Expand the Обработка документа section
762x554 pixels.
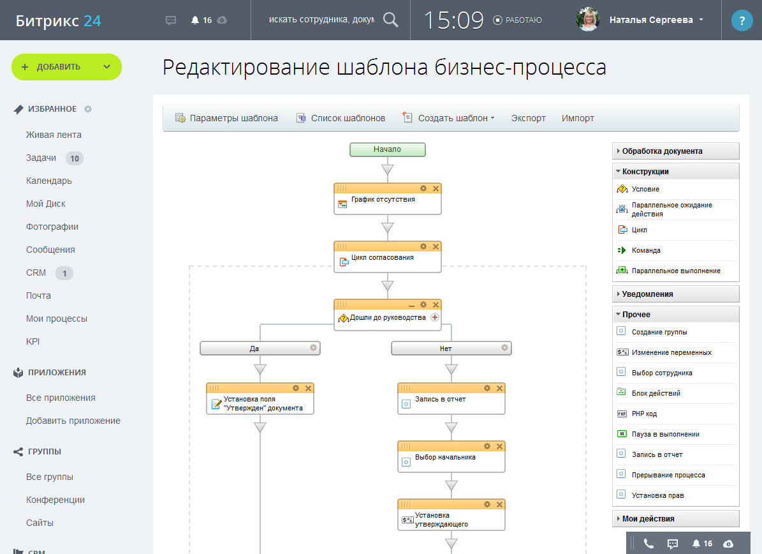662,151
